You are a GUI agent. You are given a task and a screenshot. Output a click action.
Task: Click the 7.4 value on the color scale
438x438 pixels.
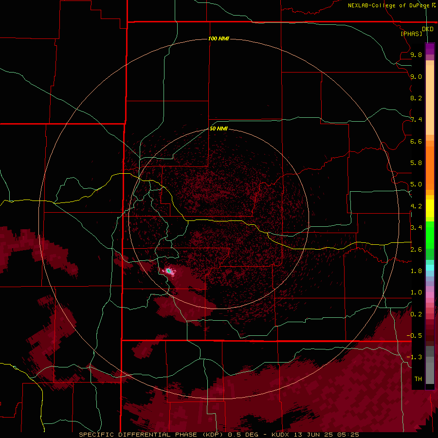click(416, 120)
